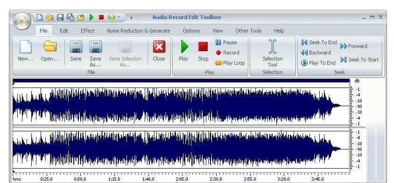Click the dark blue overview bar above waveform
This screenshot has width=394, height=183.
[x=181, y=81]
